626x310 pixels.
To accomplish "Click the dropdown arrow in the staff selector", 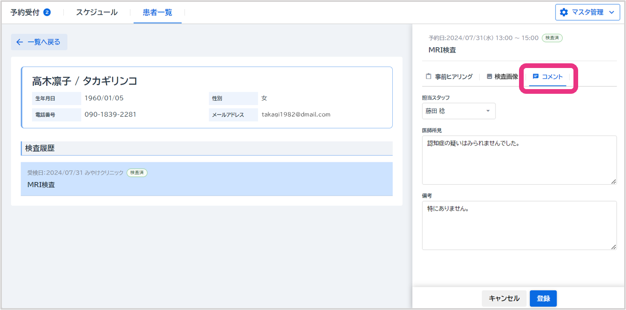I will (488, 111).
